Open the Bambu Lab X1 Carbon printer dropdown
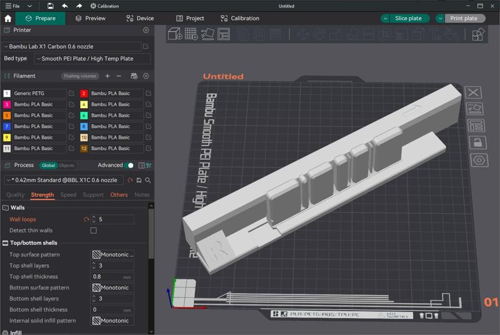The image size is (500, 335). click(72, 46)
